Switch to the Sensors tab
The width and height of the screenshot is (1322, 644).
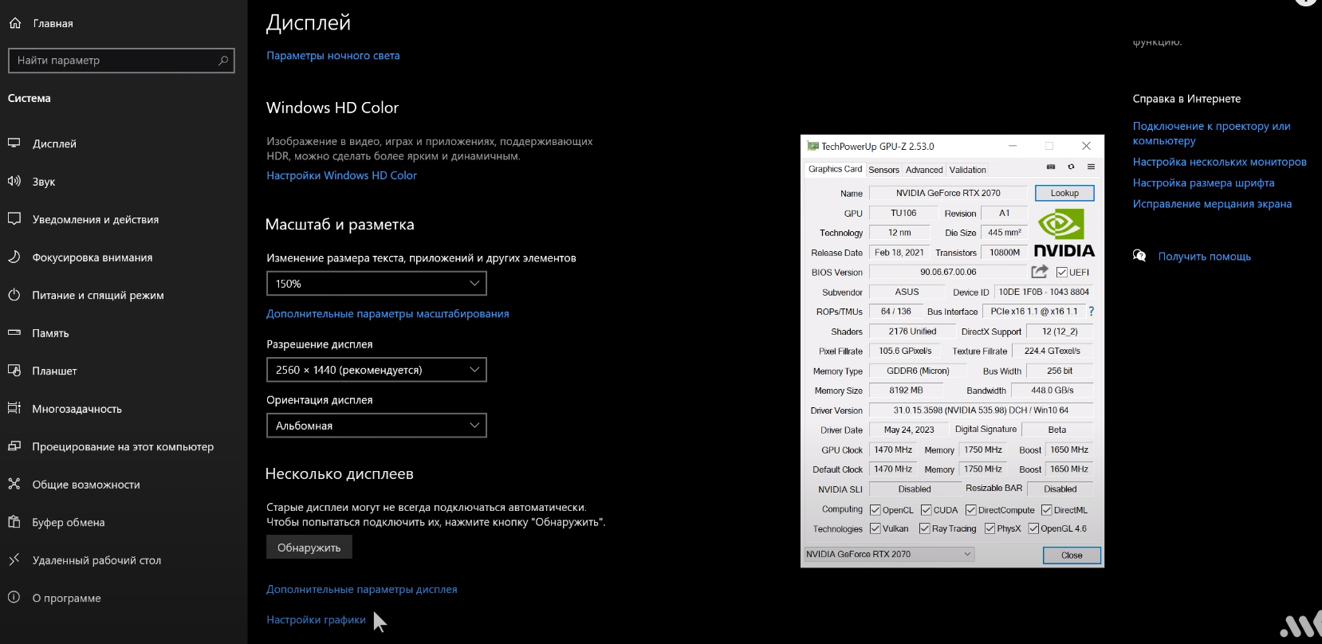(883, 170)
